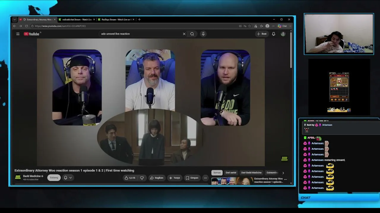
Task: Open the Badd Medicine channel name link
Action: click(x=32, y=176)
